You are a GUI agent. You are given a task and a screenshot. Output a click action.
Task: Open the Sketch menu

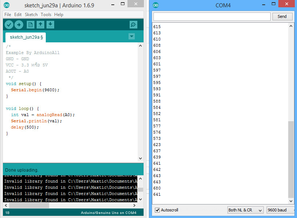pos(31,15)
